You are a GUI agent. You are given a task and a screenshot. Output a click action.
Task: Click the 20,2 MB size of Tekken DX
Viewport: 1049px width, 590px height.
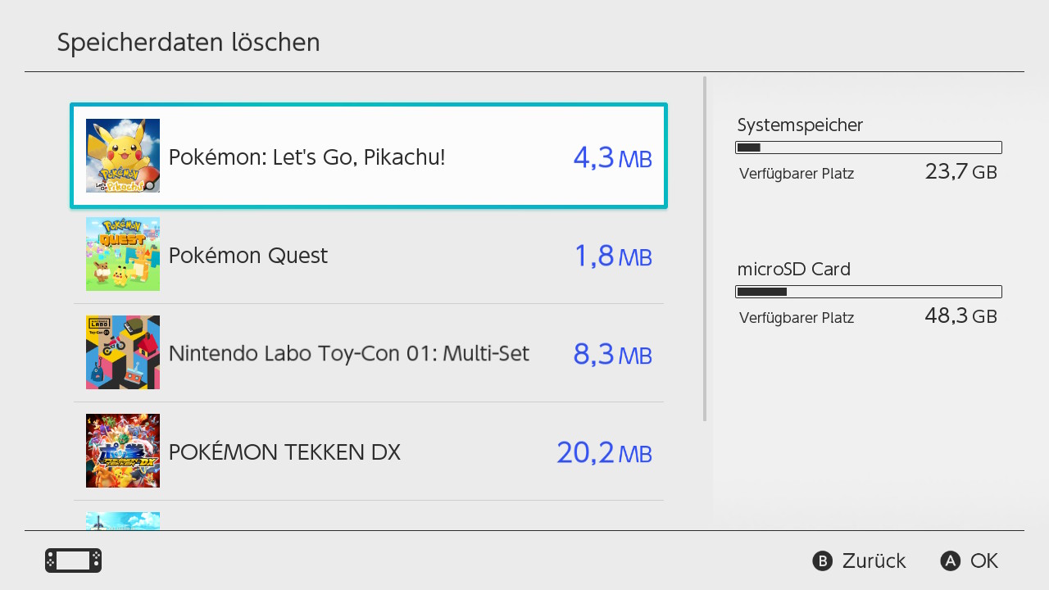tap(604, 452)
